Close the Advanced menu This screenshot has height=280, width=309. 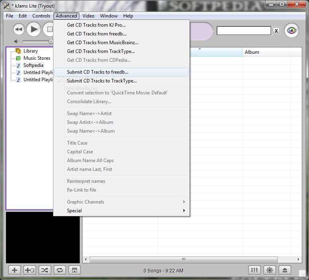[66, 16]
